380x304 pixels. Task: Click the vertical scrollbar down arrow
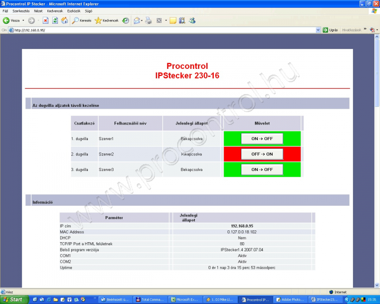377,285
